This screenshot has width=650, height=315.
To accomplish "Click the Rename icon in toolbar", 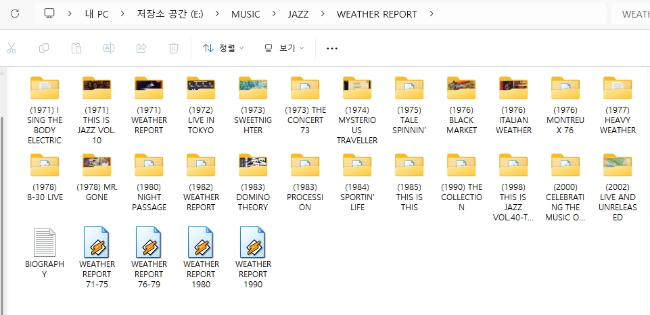I will click(109, 48).
